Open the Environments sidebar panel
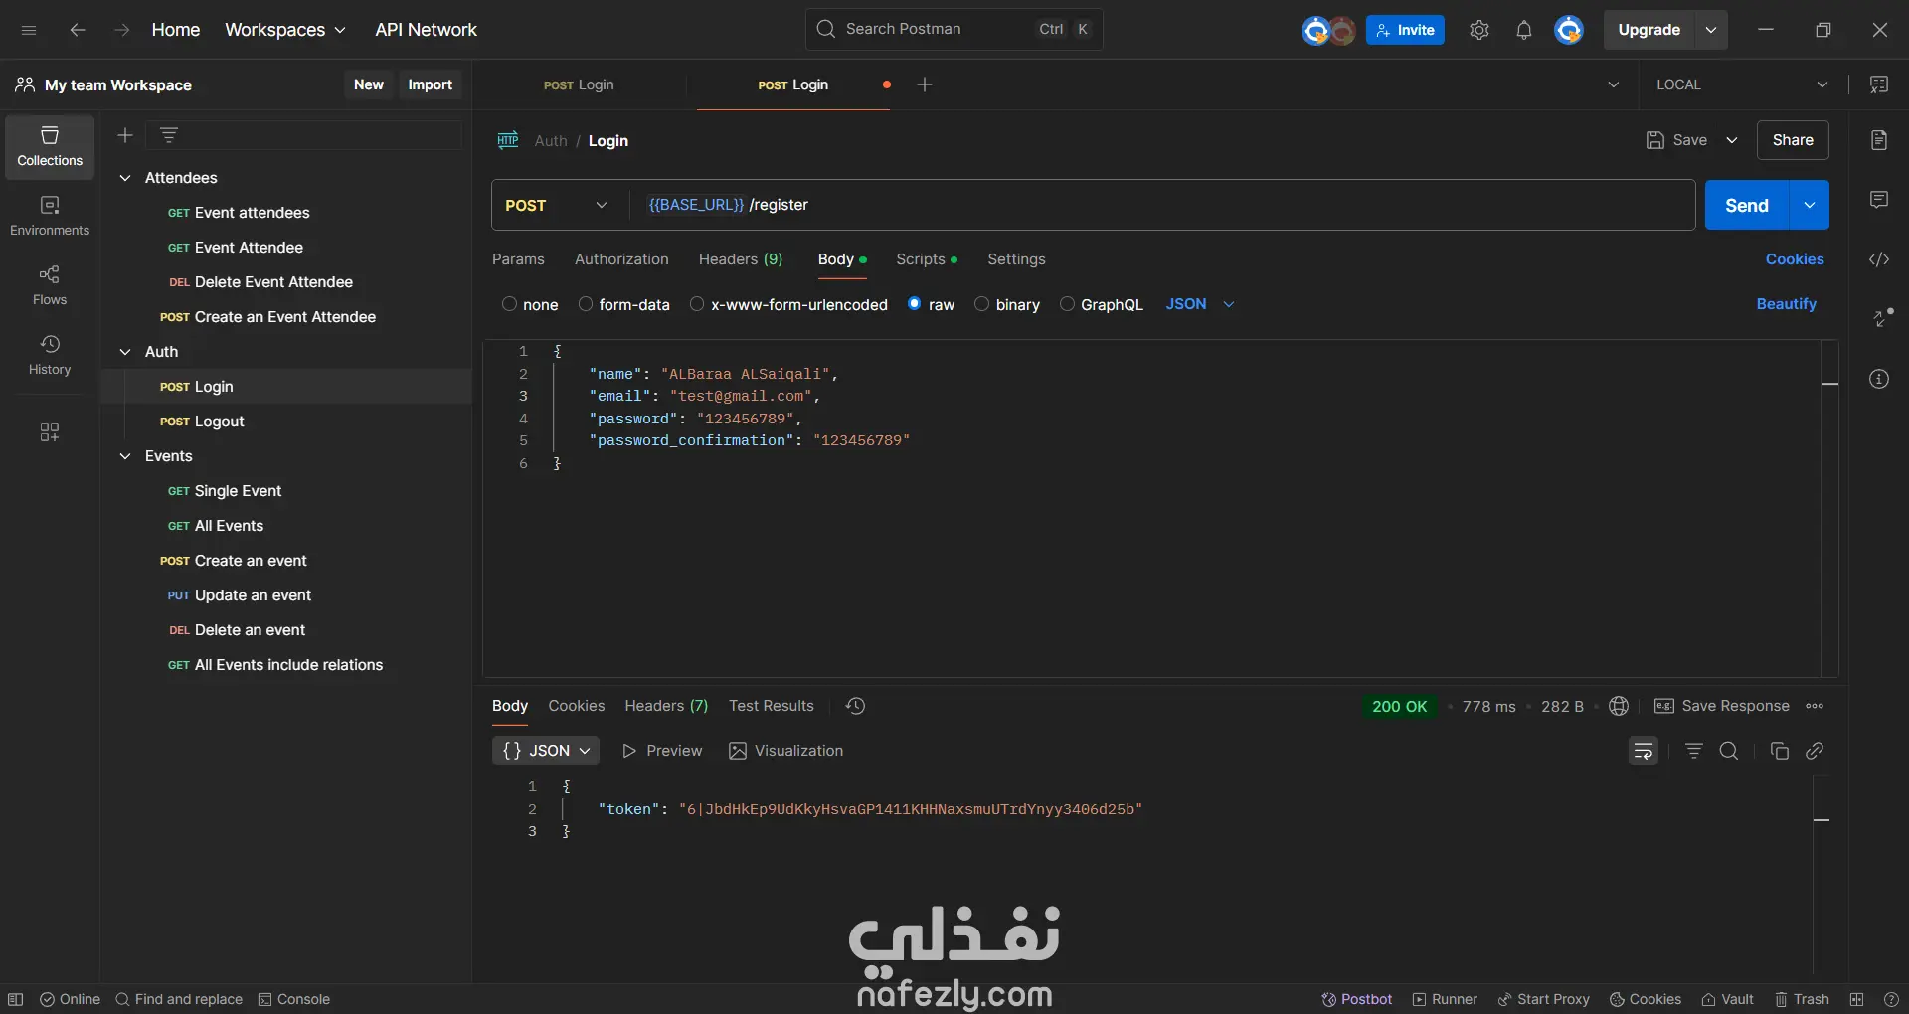This screenshot has width=1909, height=1014. click(50, 216)
